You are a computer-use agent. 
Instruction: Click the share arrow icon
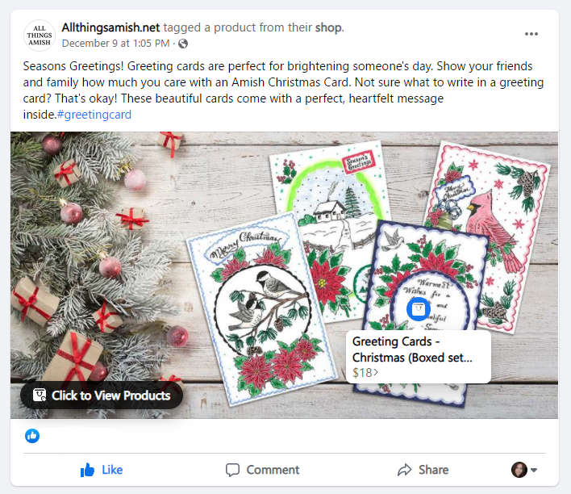click(404, 470)
